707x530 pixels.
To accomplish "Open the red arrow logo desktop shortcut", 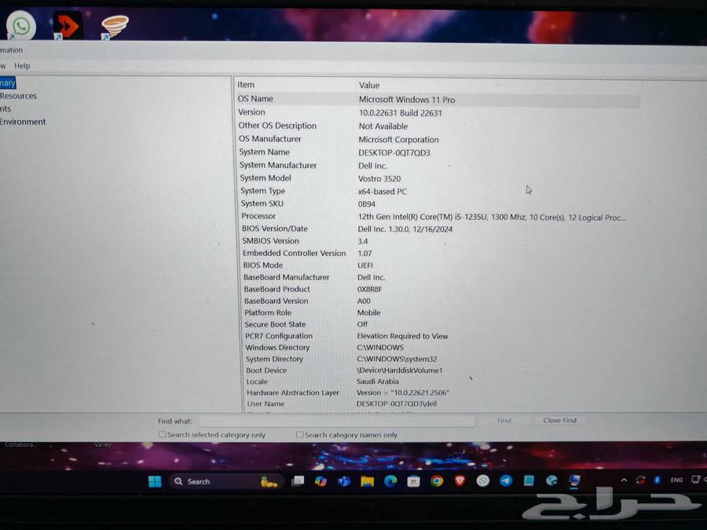I will coord(68,26).
